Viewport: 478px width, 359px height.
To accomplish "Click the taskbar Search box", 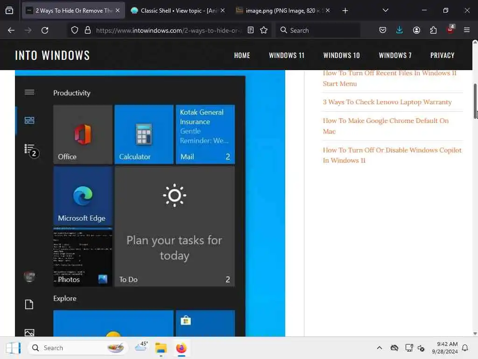I will (x=77, y=348).
